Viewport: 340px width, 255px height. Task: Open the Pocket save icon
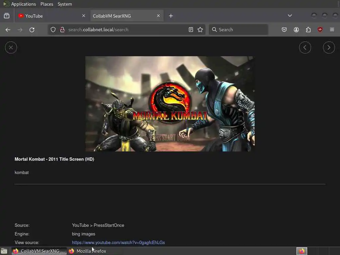pos(284,30)
